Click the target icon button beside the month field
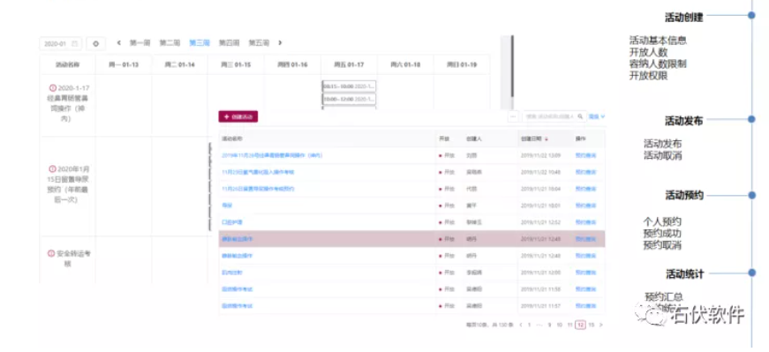 95,43
